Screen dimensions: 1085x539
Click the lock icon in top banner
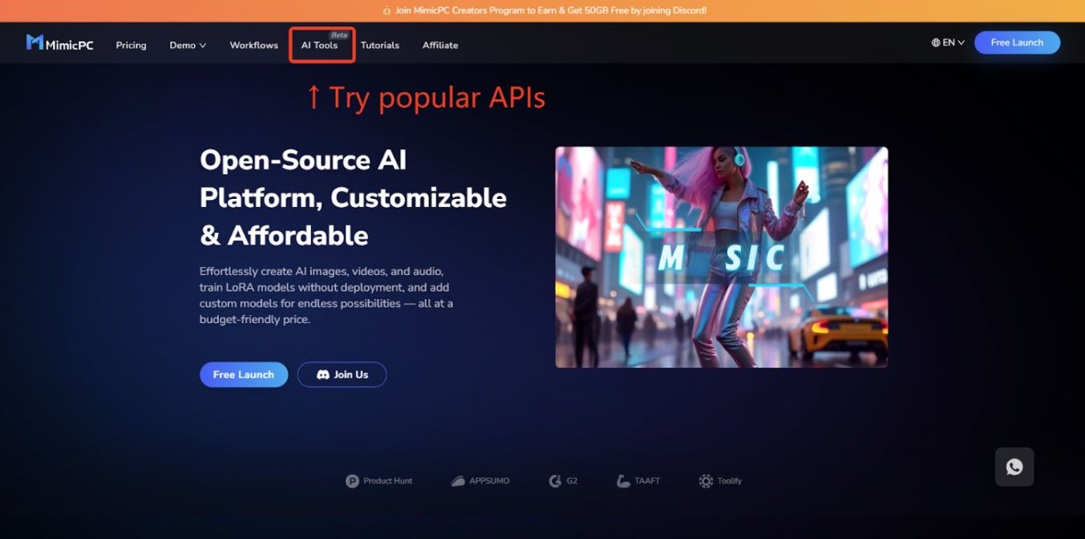point(387,11)
